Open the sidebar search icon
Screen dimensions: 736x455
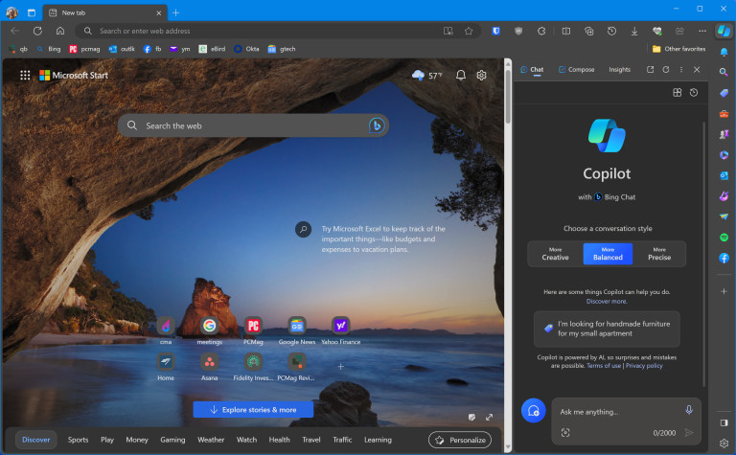724,72
